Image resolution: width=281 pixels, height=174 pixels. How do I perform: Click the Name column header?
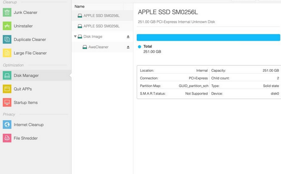click(79, 7)
